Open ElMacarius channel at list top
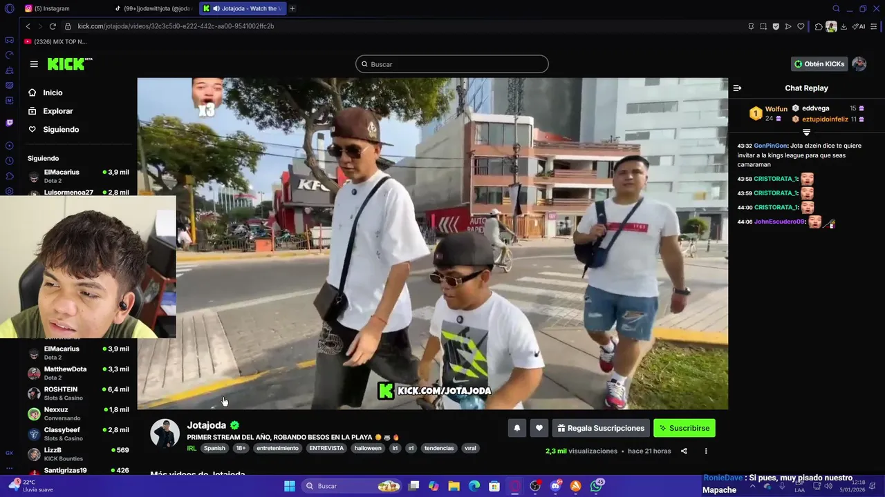Image resolution: width=885 pixels, height=497 pixels. pyautogui.click(x=78, y=176)
